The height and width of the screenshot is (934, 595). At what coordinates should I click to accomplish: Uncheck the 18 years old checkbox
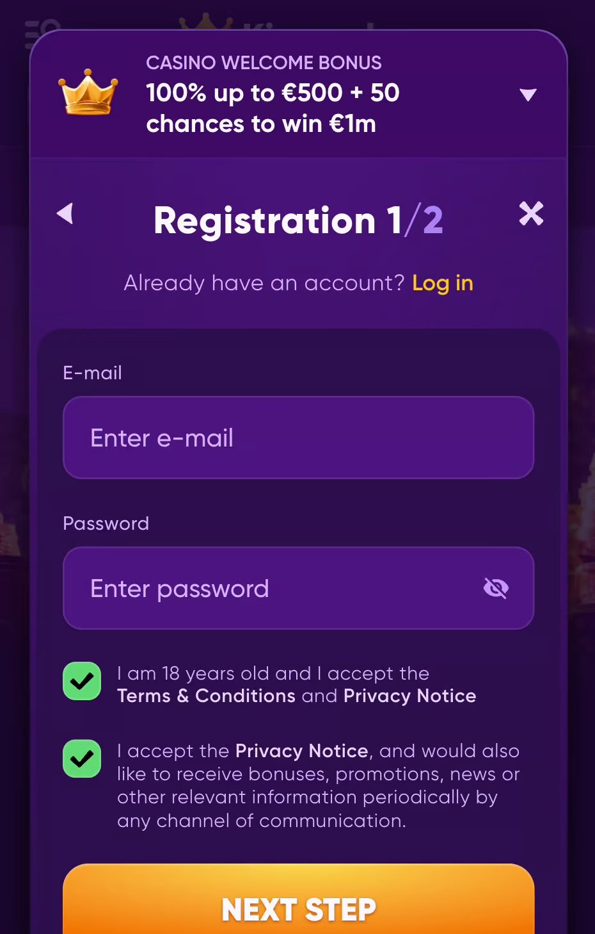tap(82, 681)
